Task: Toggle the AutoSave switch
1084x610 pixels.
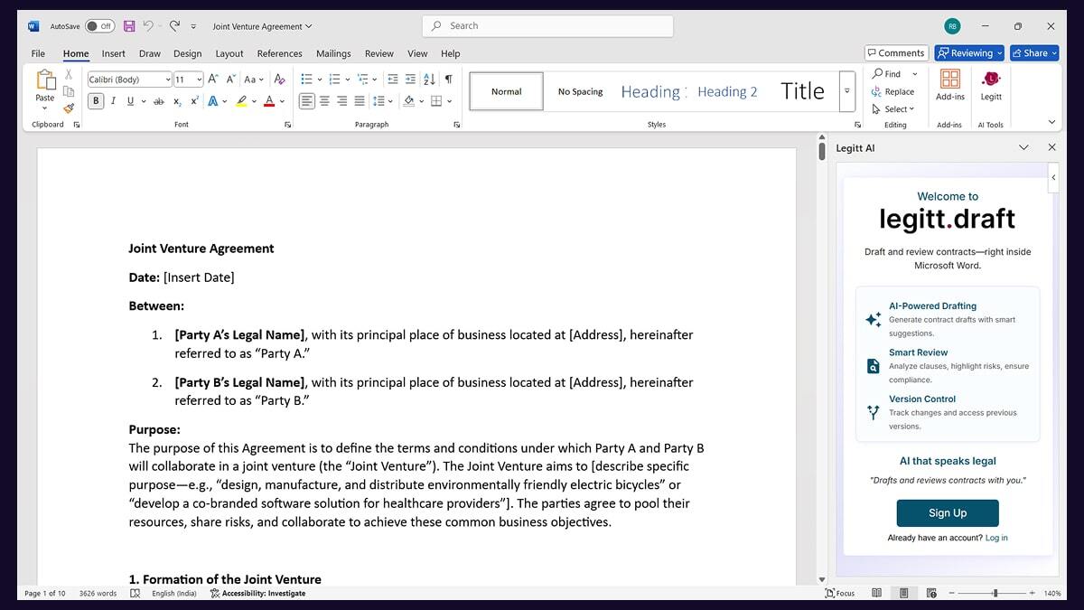Action: (100, 26)
